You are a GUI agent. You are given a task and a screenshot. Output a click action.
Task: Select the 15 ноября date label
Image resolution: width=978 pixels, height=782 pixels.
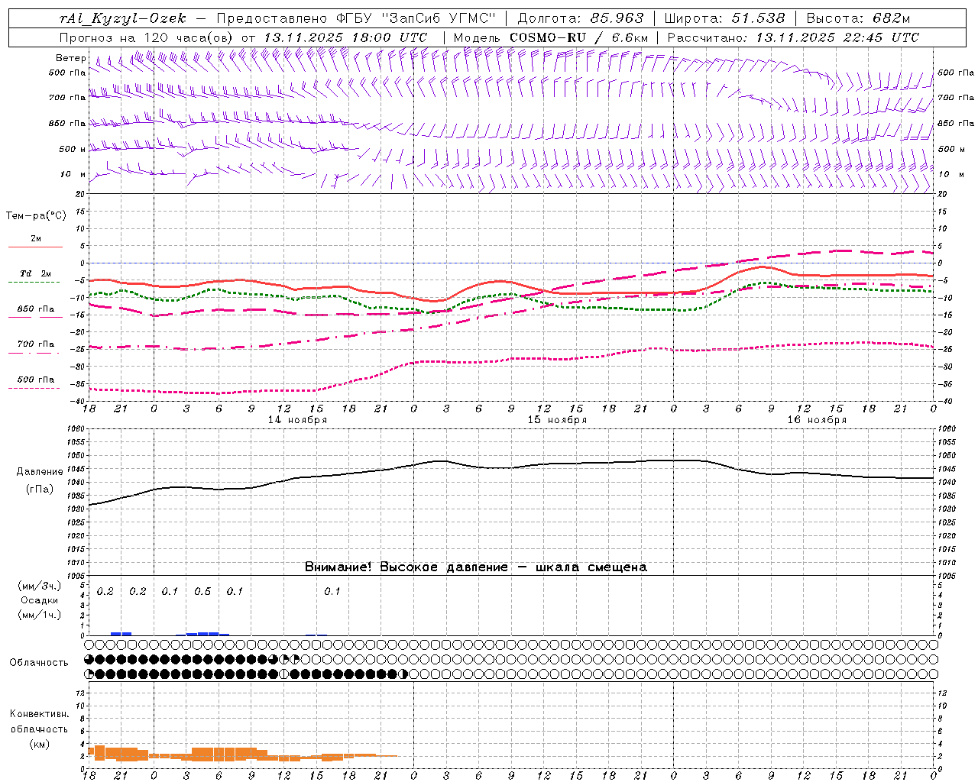point(557,420)
